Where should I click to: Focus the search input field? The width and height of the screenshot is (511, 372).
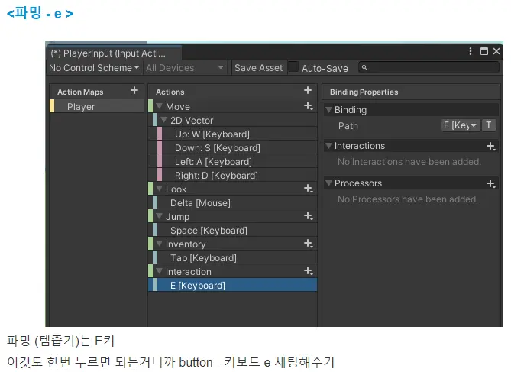(429, 68)
